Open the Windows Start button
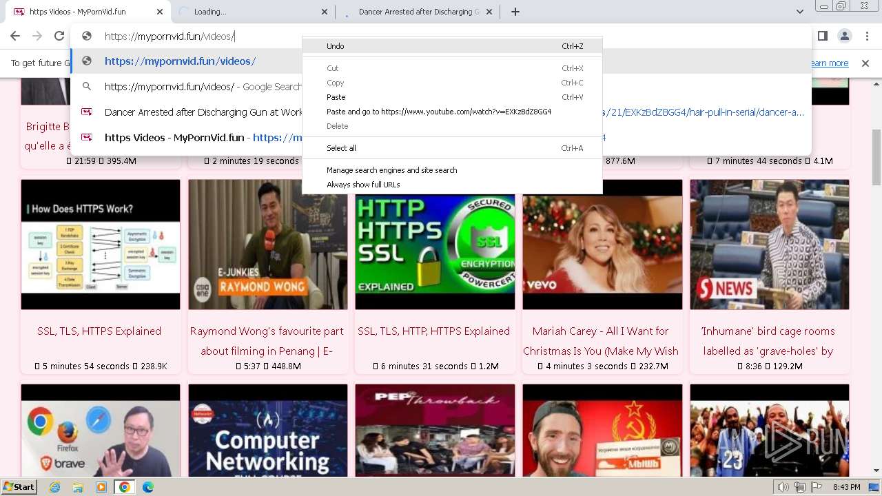The width and height of the screenshot is (882, 496). [19, 487]
